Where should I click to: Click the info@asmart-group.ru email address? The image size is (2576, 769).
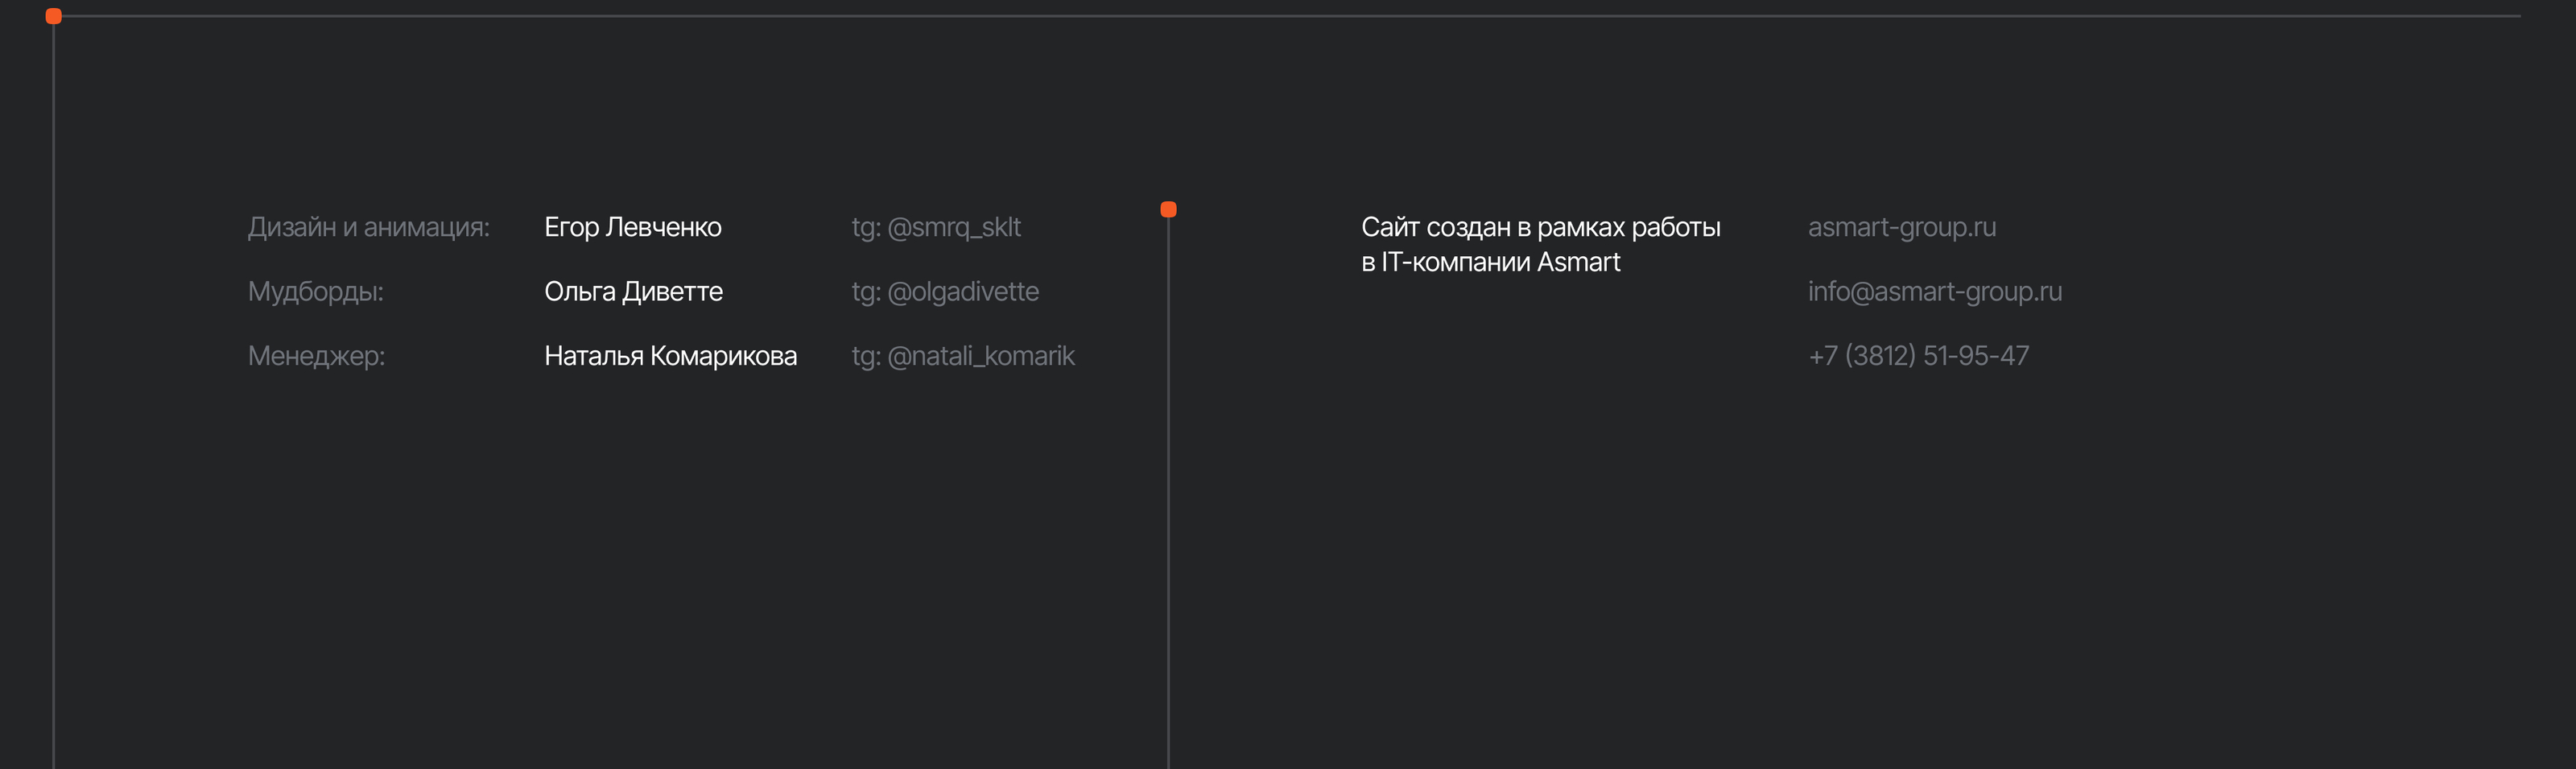(x=1934, y=292)
